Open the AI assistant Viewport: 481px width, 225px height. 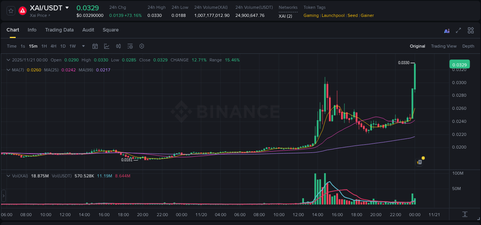pos(447,30)
